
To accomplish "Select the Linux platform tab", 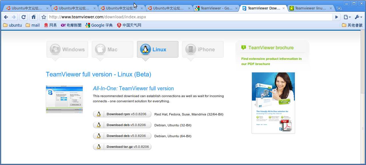I will tap(158, 49).
